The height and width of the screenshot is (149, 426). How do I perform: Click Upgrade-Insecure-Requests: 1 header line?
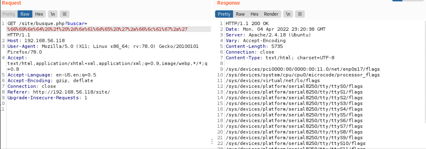(x=47, y=98)
